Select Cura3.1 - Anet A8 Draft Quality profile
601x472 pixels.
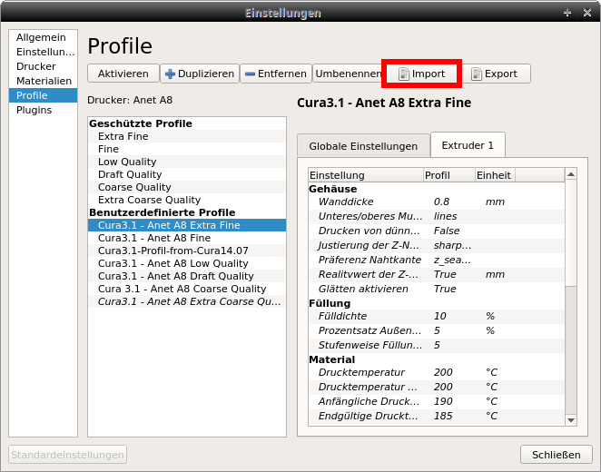(x=187, y=276)
